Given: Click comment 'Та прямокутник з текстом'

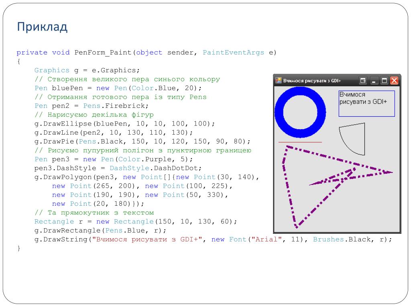Looking at the screenshot, I should point(94,213).
